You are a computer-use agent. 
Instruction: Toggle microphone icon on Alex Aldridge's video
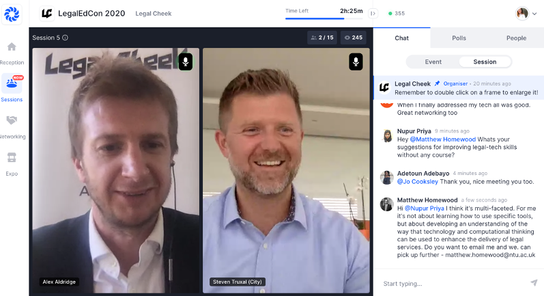tap(185, 62)
